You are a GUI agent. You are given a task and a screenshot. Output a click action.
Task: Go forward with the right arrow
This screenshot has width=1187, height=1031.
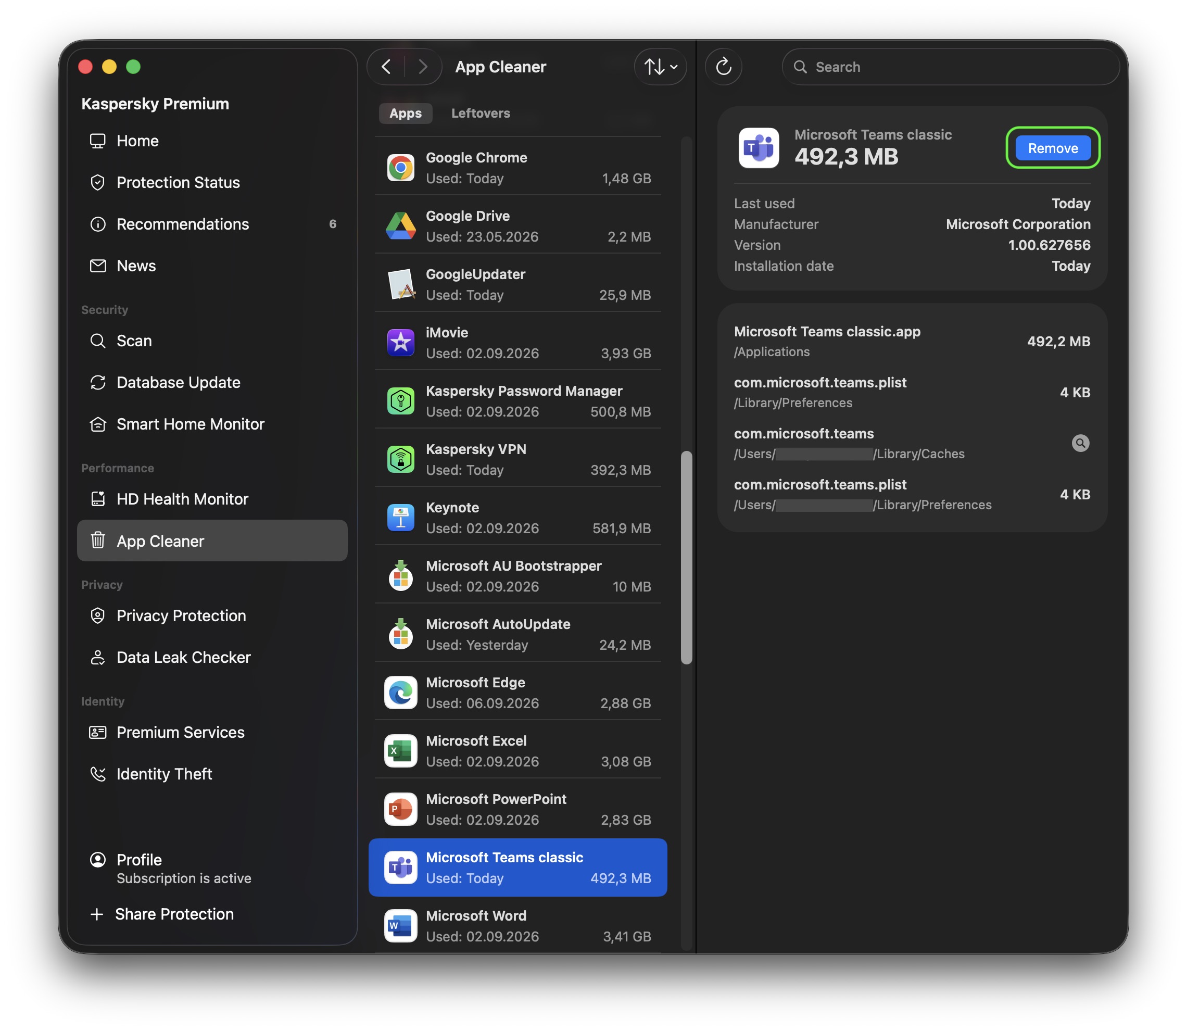coord(423,67)
